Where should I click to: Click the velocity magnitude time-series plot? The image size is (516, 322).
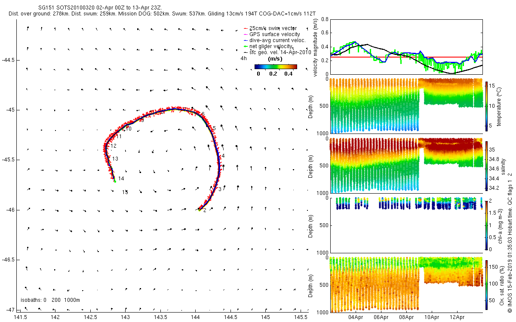406,48
